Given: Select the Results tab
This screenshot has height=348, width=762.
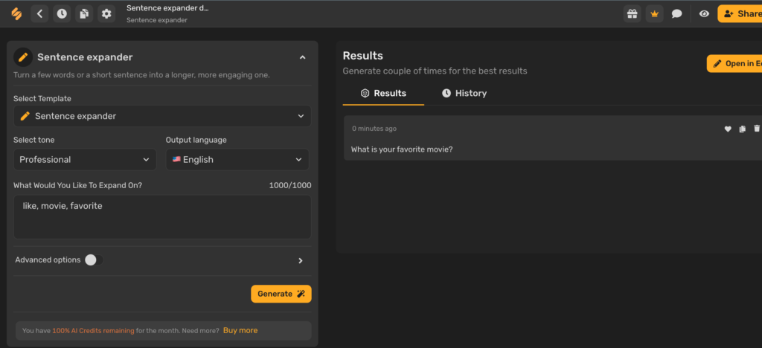Looking at the screenshot, I should (383, 93).
